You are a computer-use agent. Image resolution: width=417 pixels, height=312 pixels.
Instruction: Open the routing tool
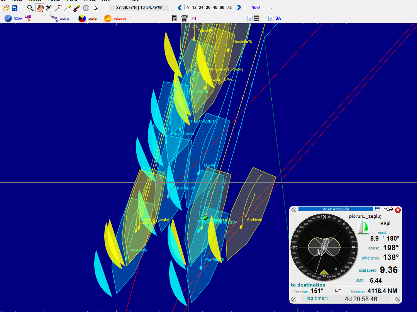point(59,19)
